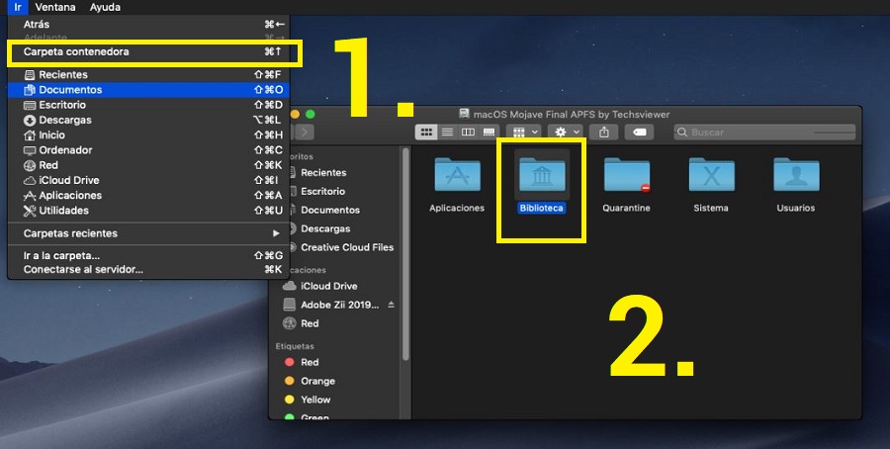The image size is (890, 449).
Task: Select iCloud Drive in the Ir menu
Action: [x=148, y=180]
